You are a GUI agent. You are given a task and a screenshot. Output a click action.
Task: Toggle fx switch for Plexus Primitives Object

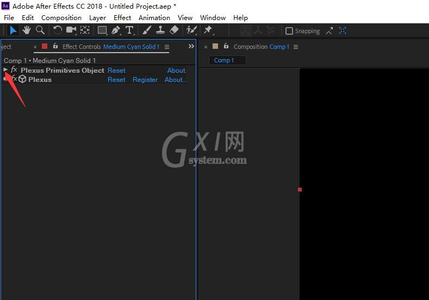coord(14,70)
